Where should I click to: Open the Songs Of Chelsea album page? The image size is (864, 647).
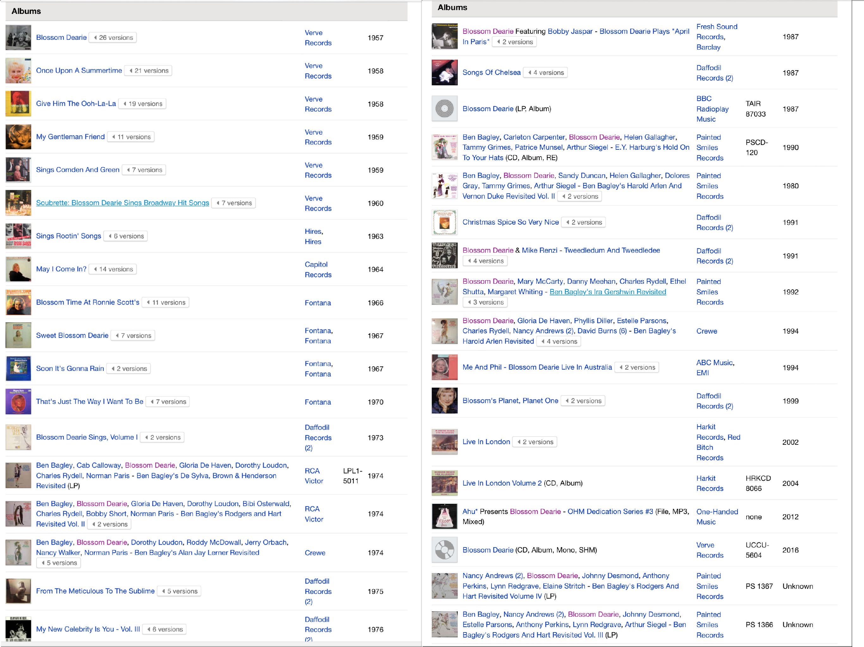491,72
